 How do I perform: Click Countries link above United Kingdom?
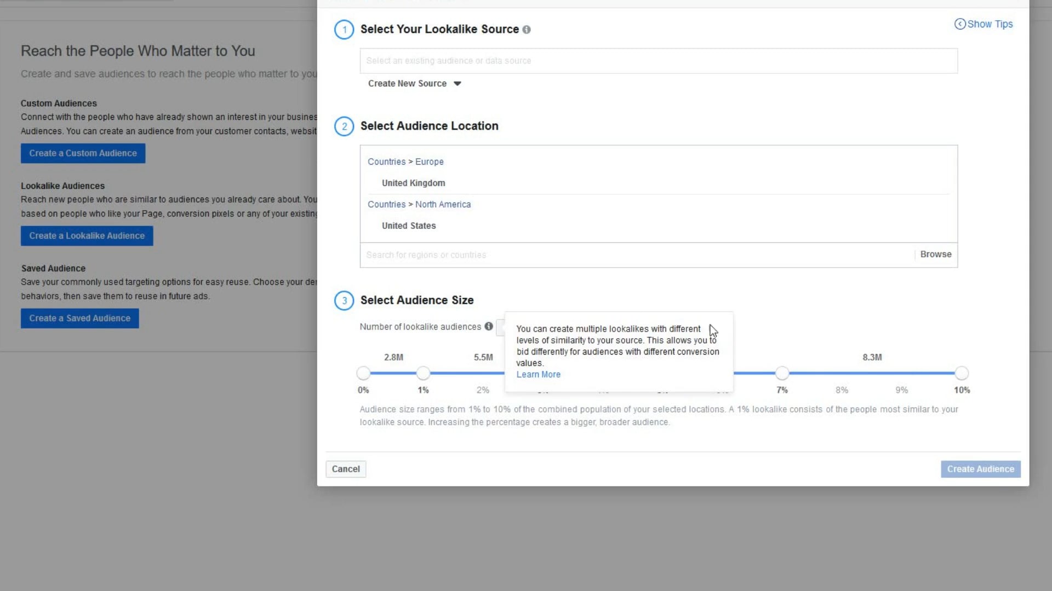coord(387,162)
